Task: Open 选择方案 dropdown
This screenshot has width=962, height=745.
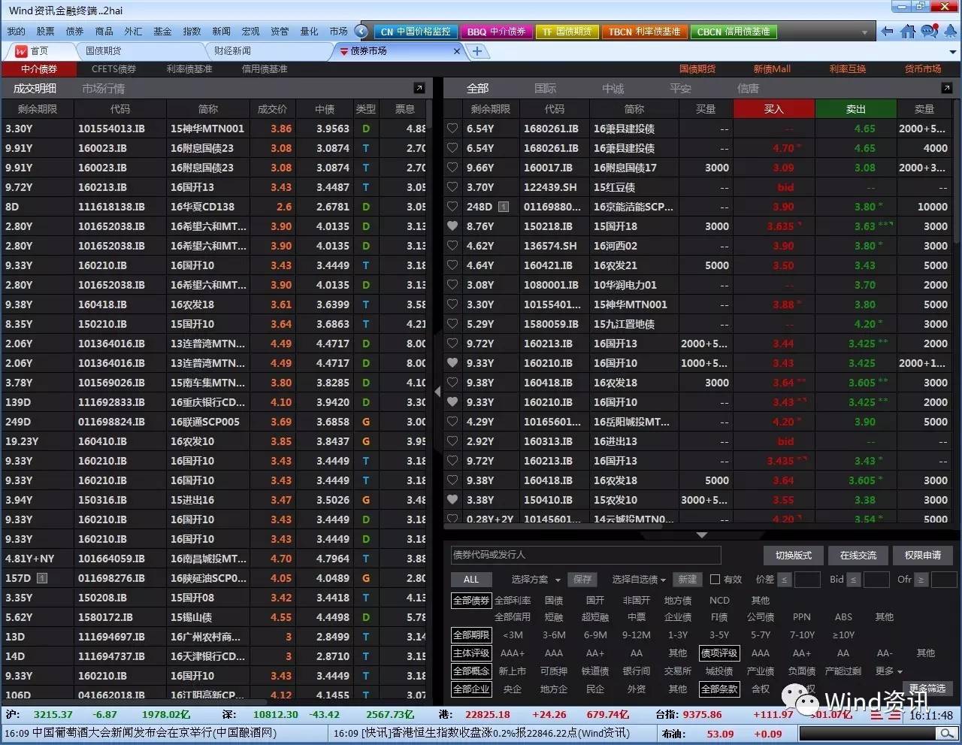Action: point(536,580)
